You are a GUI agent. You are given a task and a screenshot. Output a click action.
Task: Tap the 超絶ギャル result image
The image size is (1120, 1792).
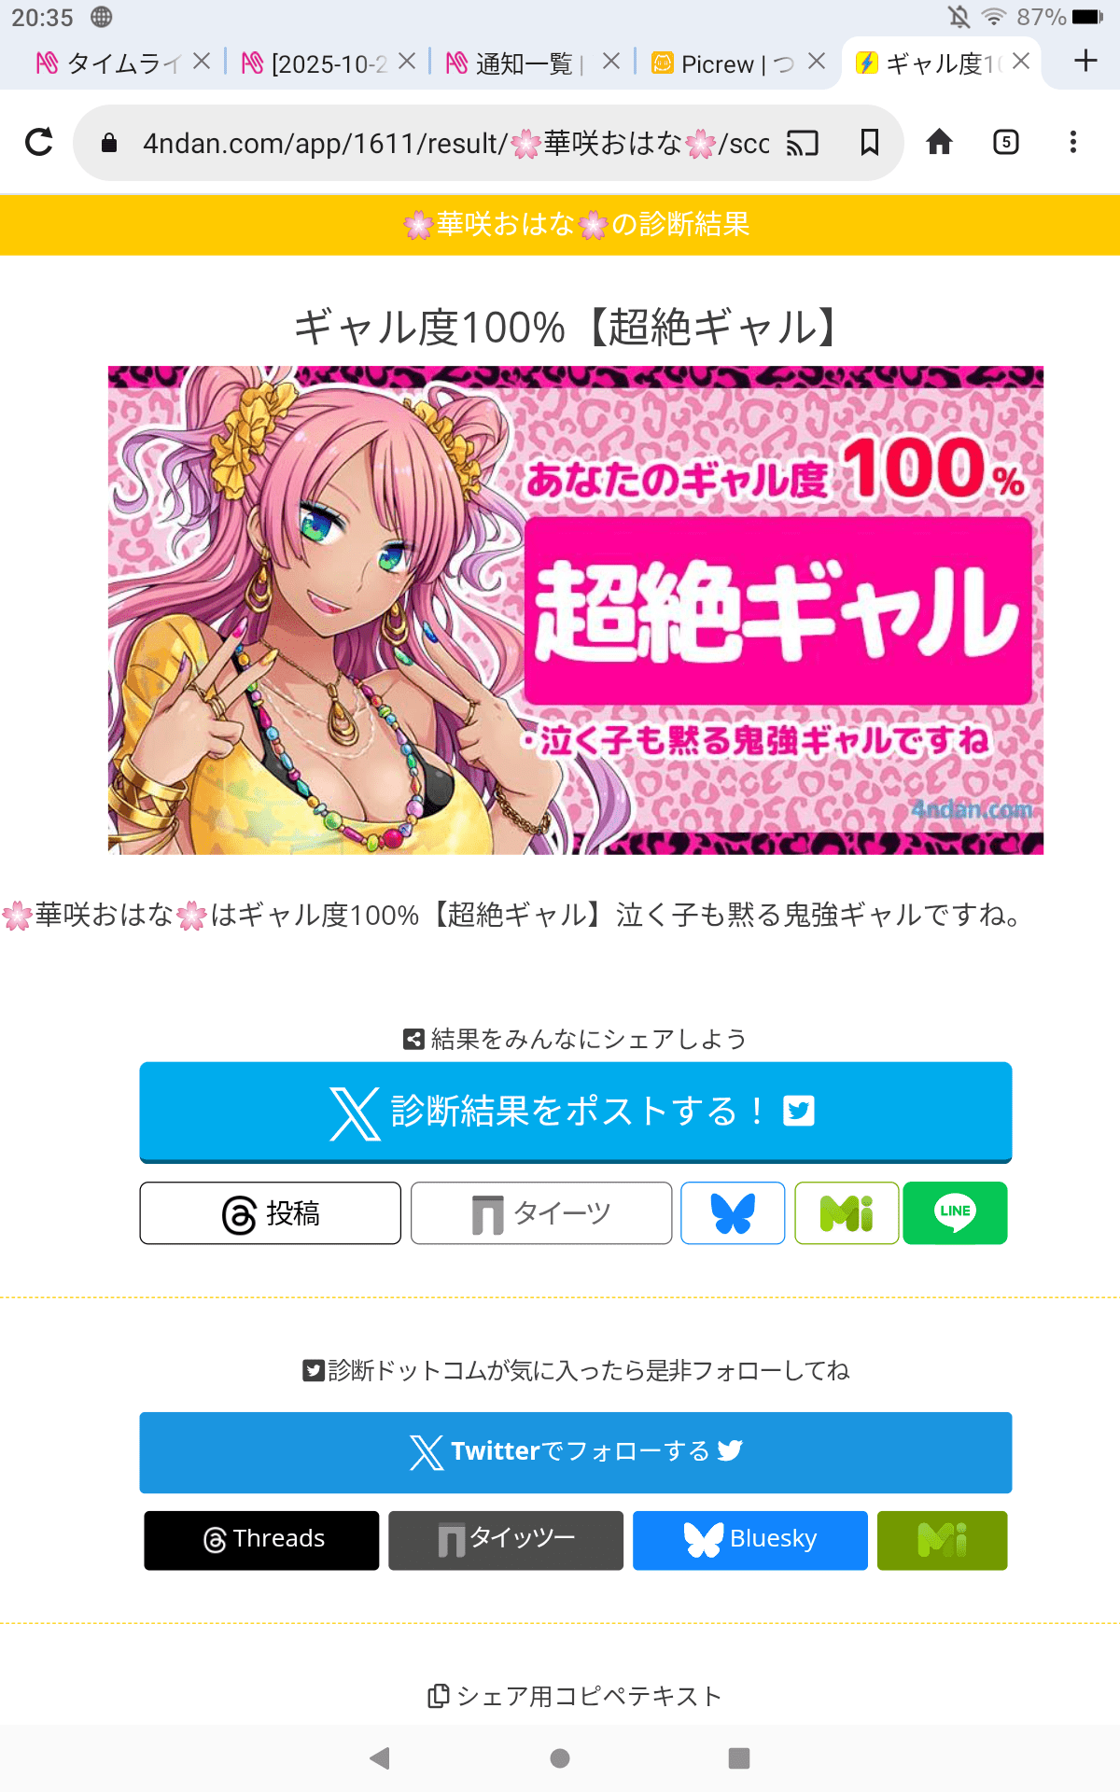576,610
